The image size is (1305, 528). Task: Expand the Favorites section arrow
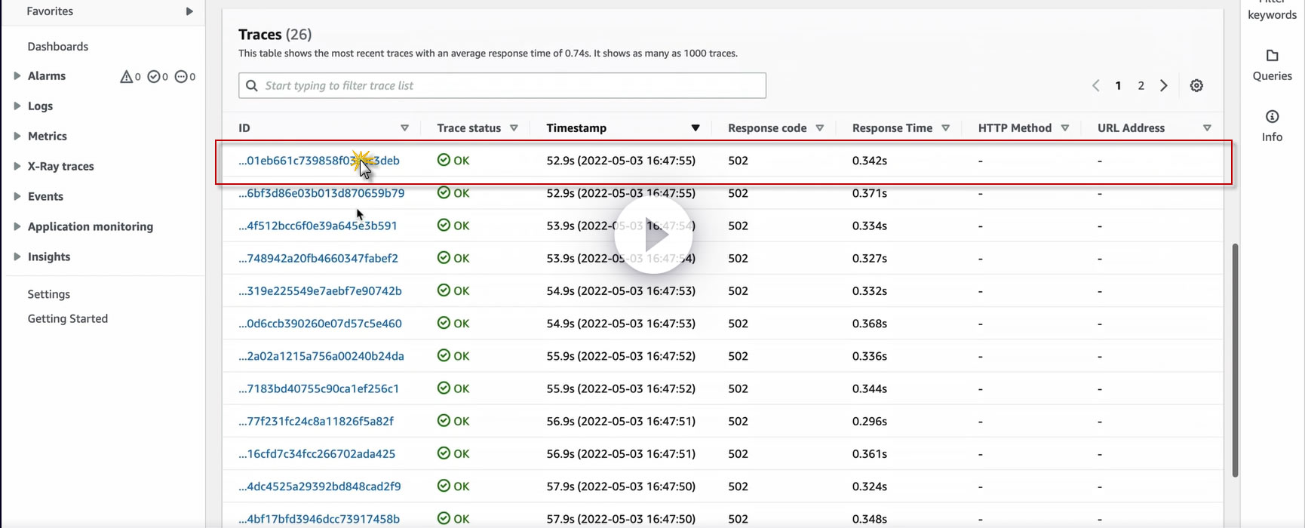(x=189, y=11)
